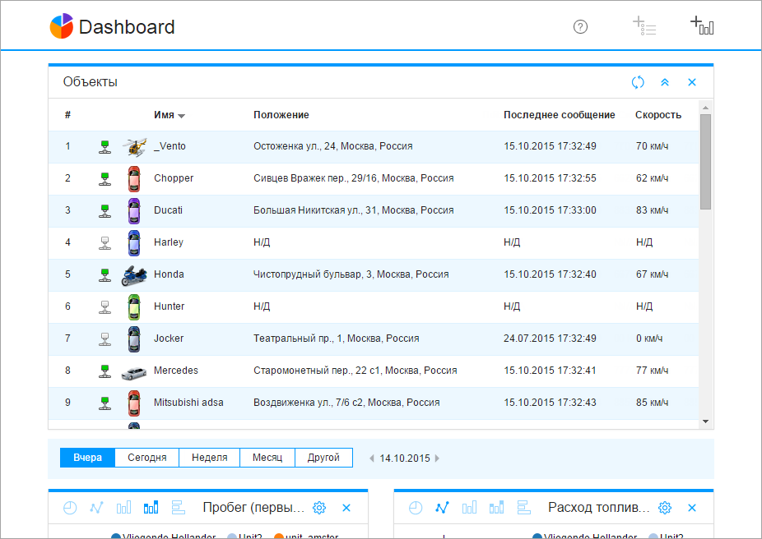The height and width of the screenshot is (539, 762).
Task: Open settings gear of Расход топлива panel
Action: [666, 508]
